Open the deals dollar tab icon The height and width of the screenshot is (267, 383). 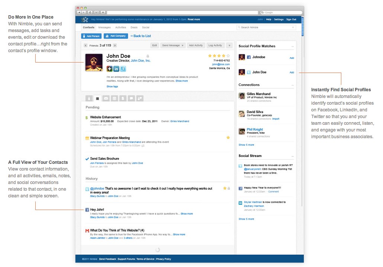click(x=123, y=98)
